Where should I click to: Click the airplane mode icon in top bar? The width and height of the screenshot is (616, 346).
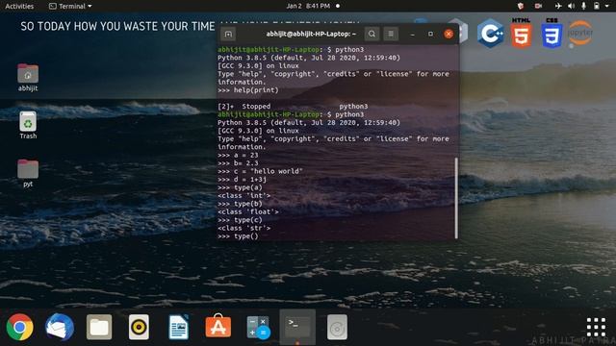[x=558, y=6]
